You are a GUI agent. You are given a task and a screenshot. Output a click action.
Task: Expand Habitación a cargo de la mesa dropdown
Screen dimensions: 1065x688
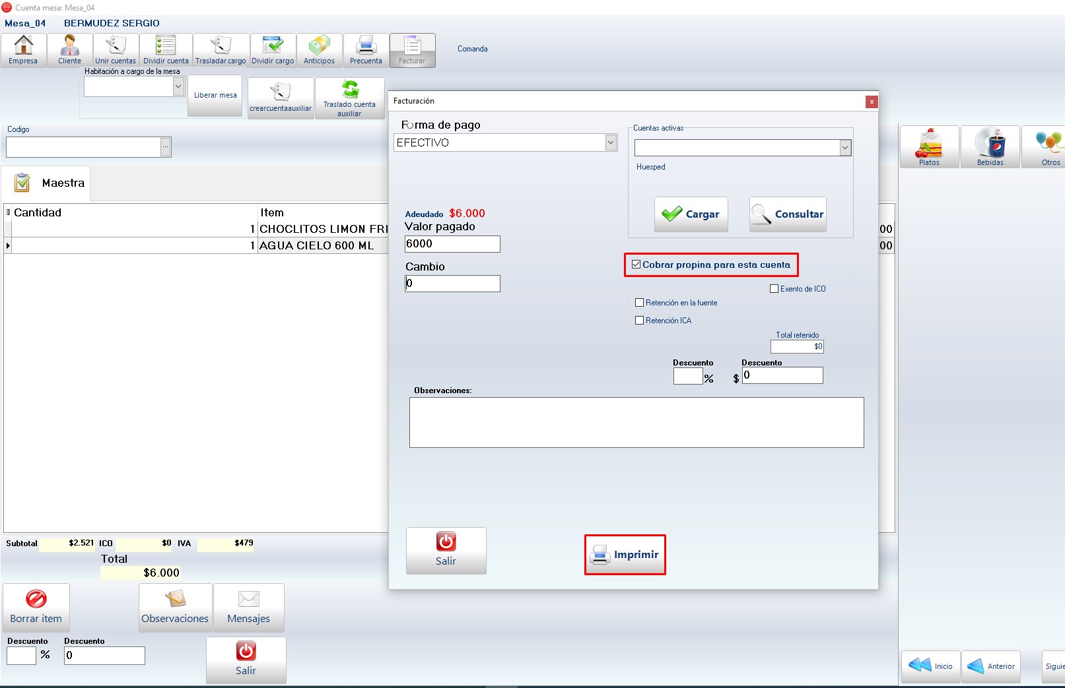tap(178, 86)
